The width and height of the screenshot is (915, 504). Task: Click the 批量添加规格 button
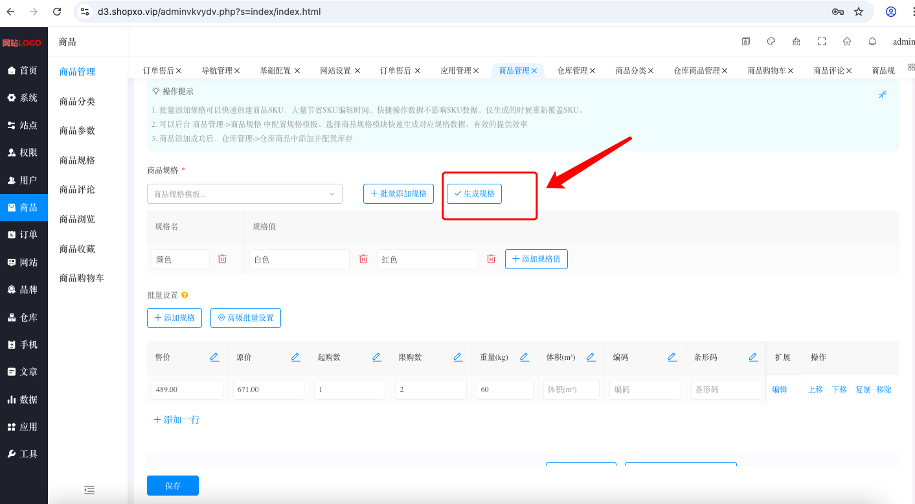click(398, 193)
